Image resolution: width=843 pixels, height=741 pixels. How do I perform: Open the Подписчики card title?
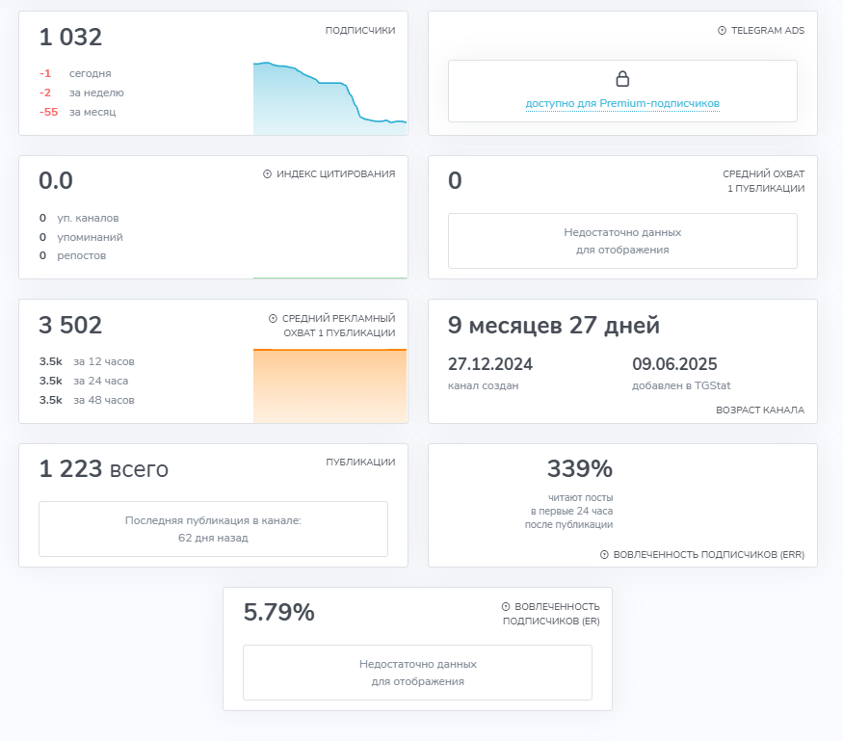tap(359, 31)
